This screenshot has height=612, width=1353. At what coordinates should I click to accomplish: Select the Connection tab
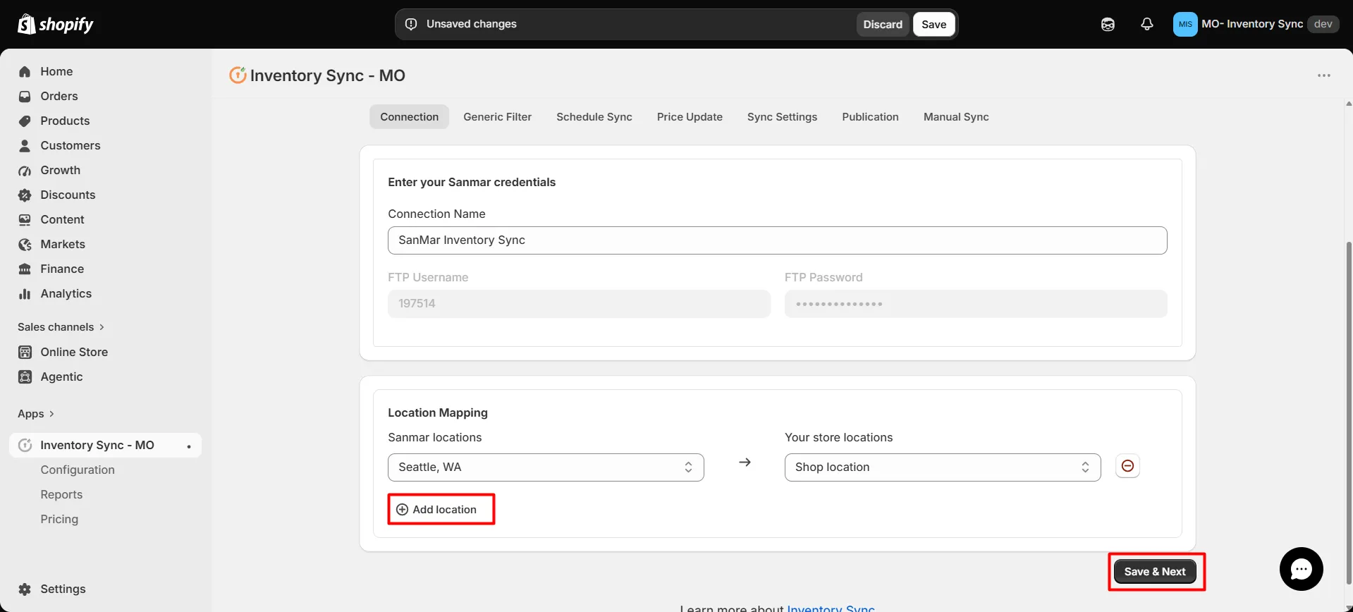tap(409, 117)
